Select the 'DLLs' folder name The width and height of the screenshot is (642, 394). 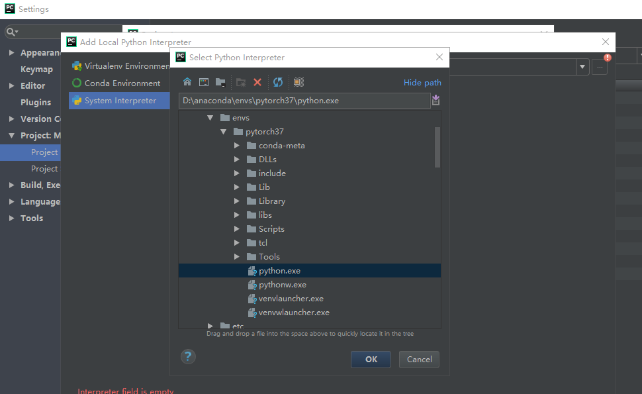pyautogui.click(x=267, y=160)
